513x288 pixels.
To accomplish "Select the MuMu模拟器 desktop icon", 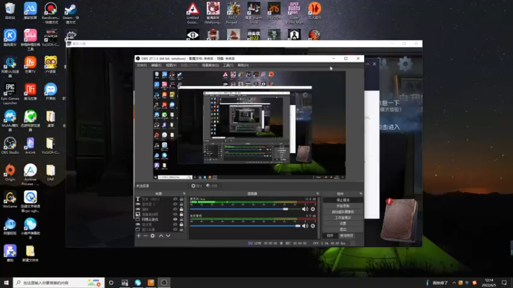I will tap(10, 121).
